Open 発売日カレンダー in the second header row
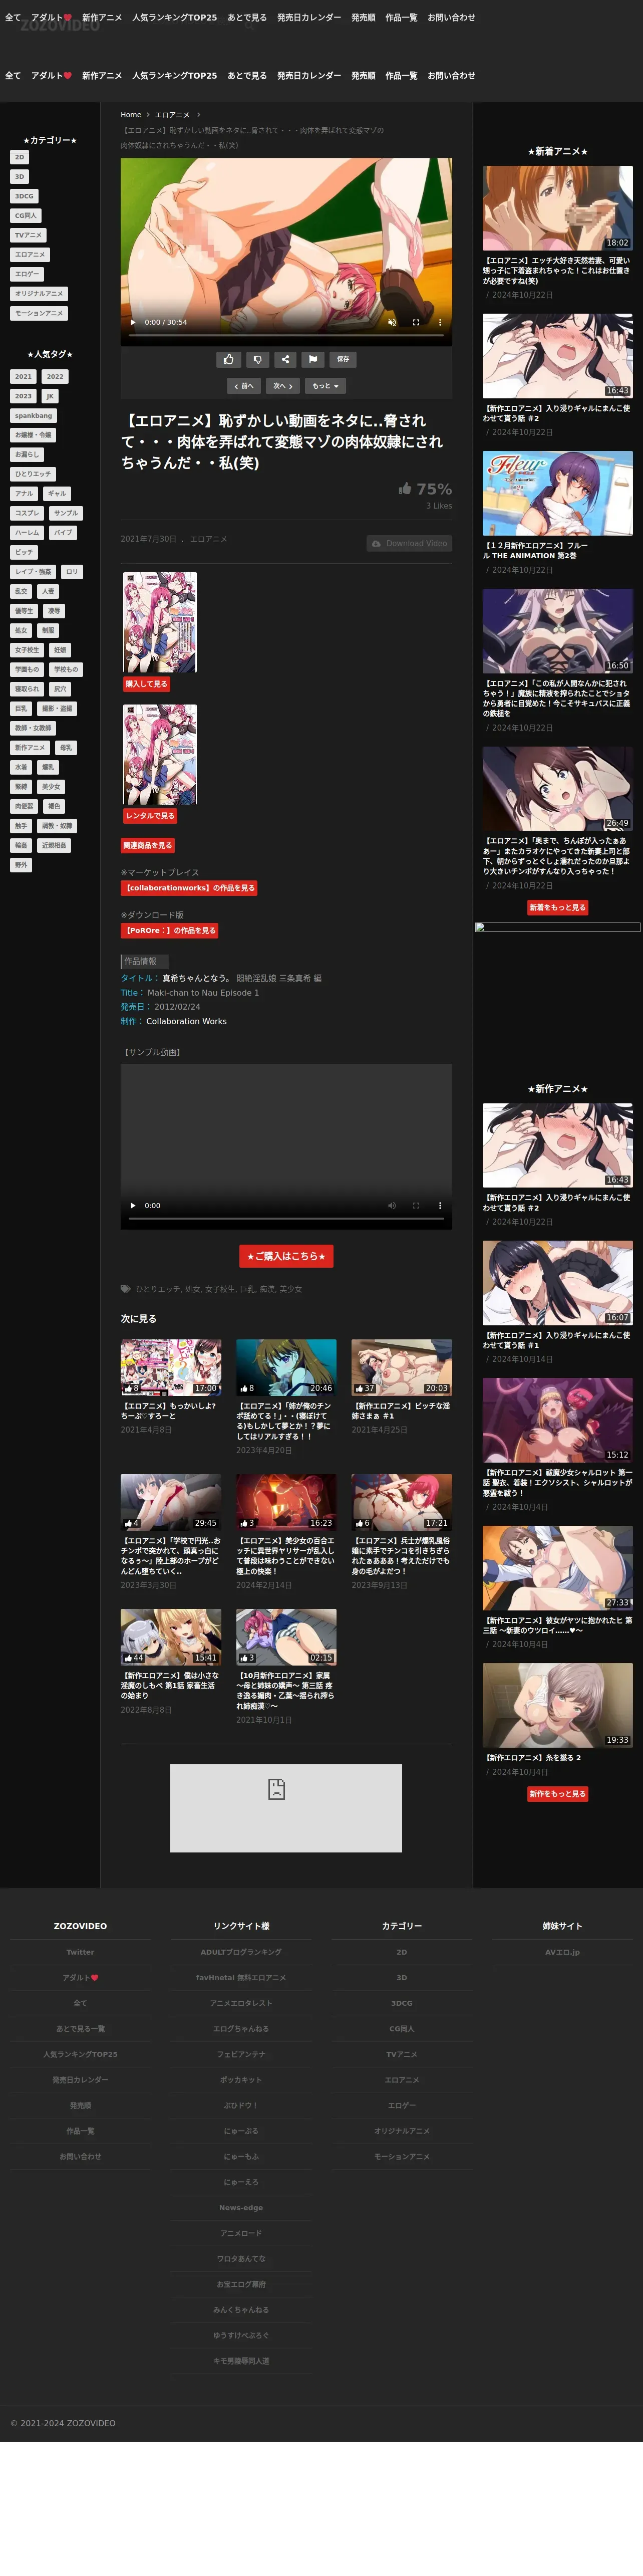The image size is (643, 2576). (x=309, y=76)
